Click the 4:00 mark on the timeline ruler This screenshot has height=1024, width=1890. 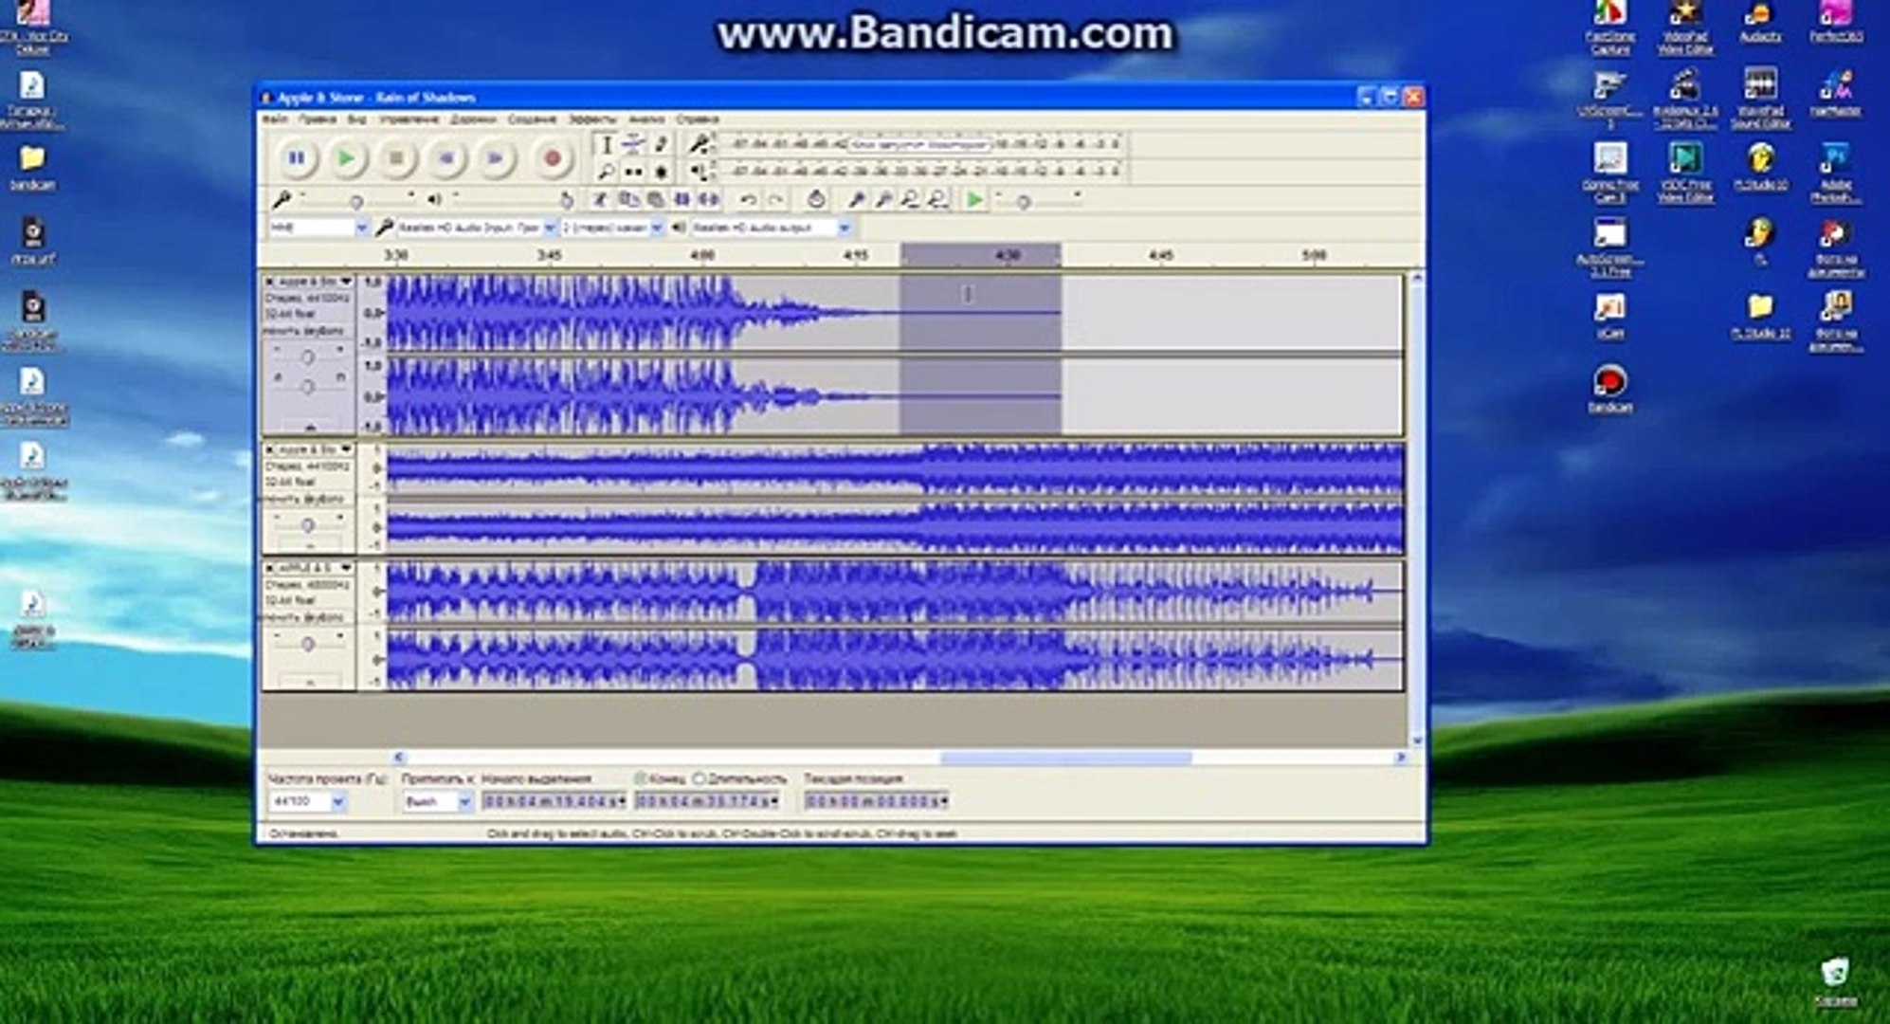coord(702,255)
